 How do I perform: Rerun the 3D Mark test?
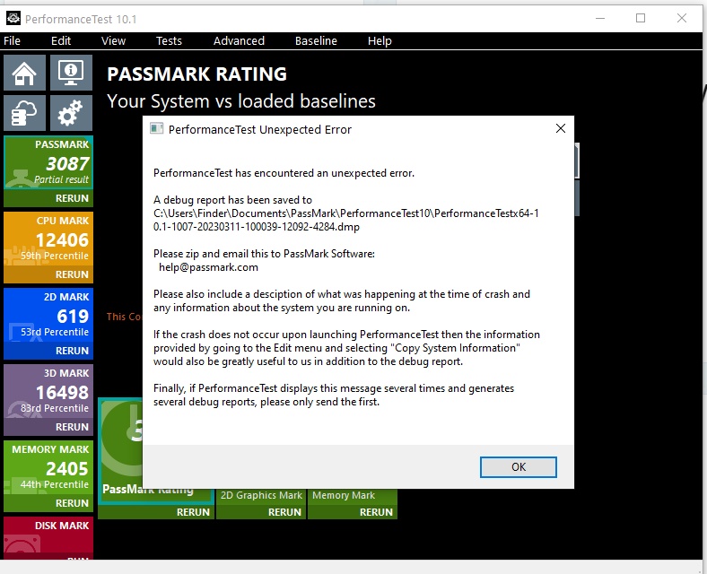tap(72, 427)
